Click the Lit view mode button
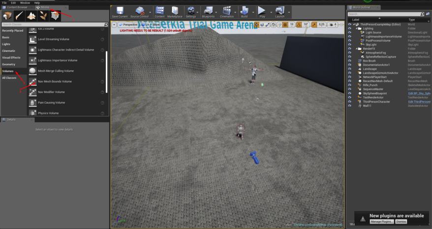Viewport: 432px width, 229px height. point(145,25)
